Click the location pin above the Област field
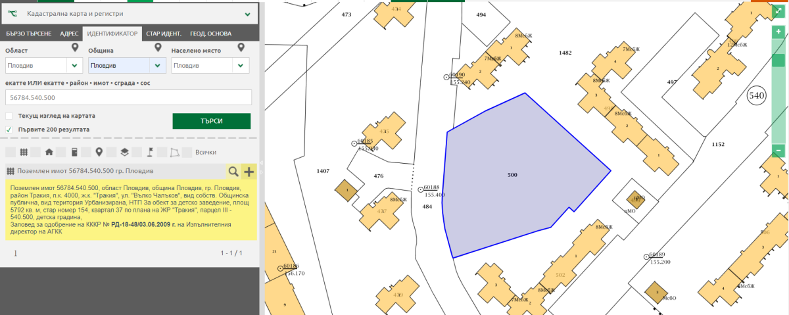Image resolution: width=789 pixels, height=315 pixels. click(76, 48)
